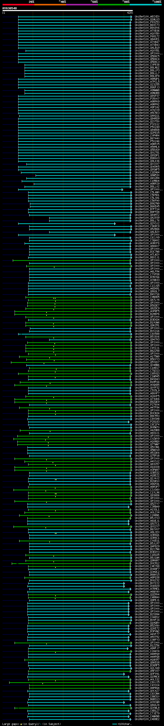Click the white AV630548 query sequence bar

pyautogui.click(x=68, y=10)
